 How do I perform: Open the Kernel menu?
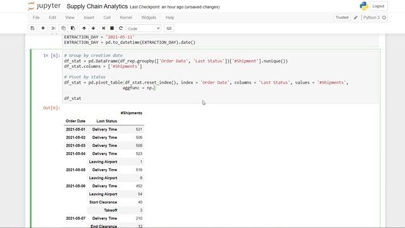click(x=126, y=18)
